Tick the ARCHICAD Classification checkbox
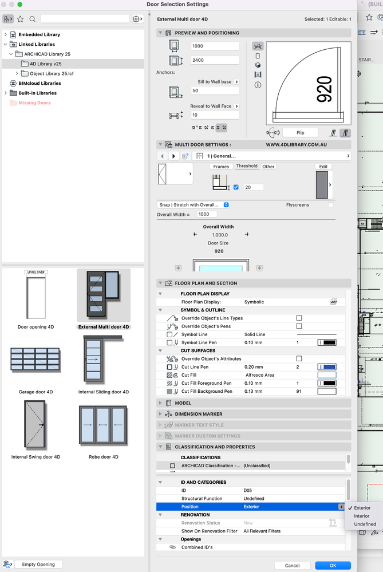383x572 pixels. pos(172,466)
